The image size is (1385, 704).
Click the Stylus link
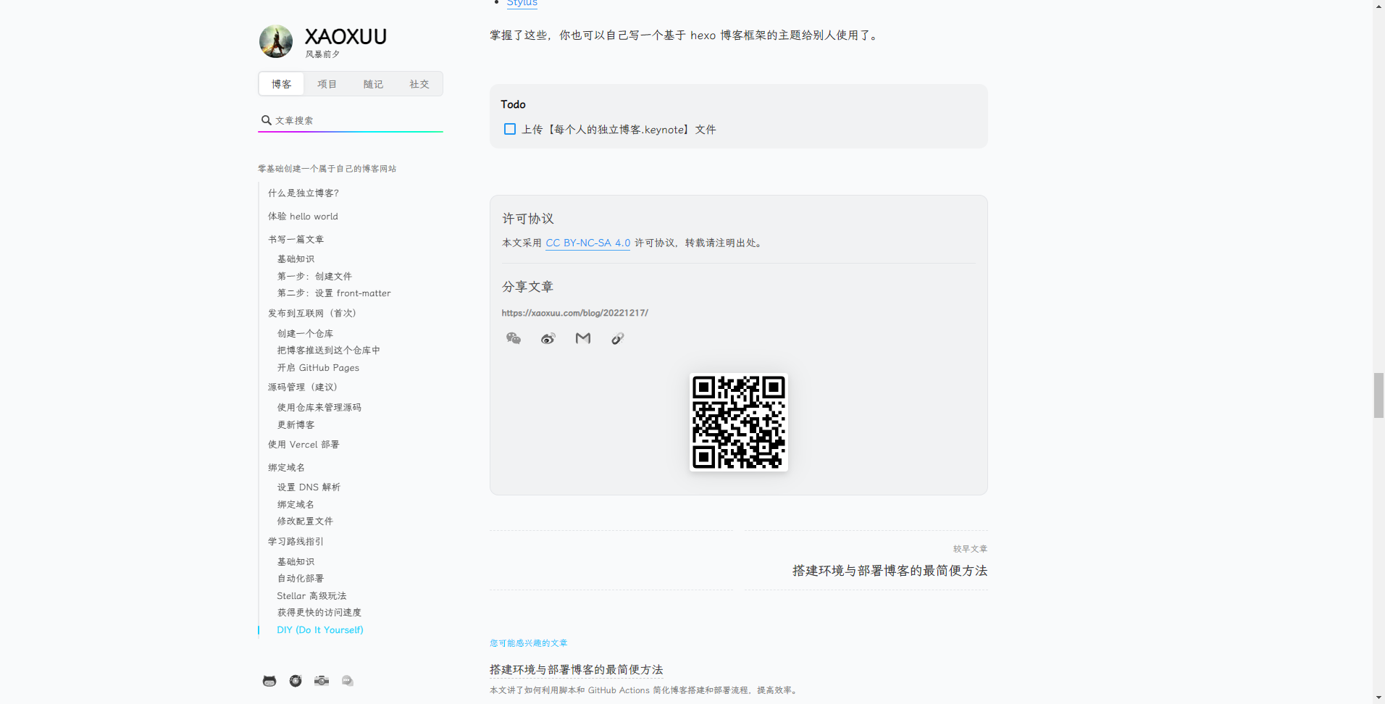[522, 4]
